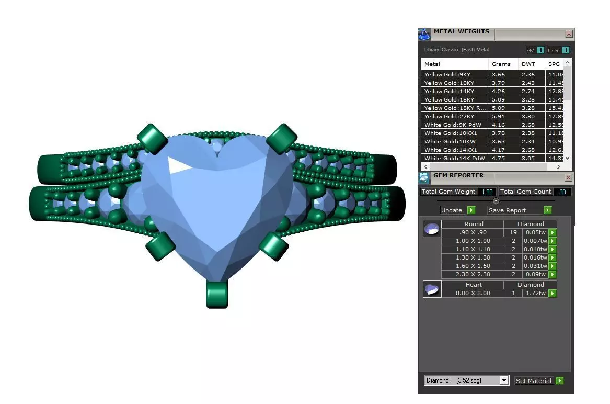Screen dimensions: 610x404
Task: Select the White Gold:14KX1 row
Action: [492, 150]
